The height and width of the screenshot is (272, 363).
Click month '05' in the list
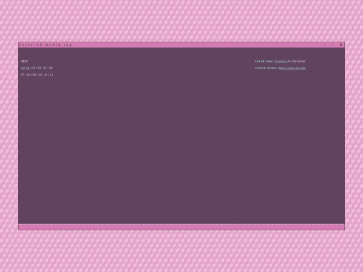pyautogui.click(x=45, y=68)
